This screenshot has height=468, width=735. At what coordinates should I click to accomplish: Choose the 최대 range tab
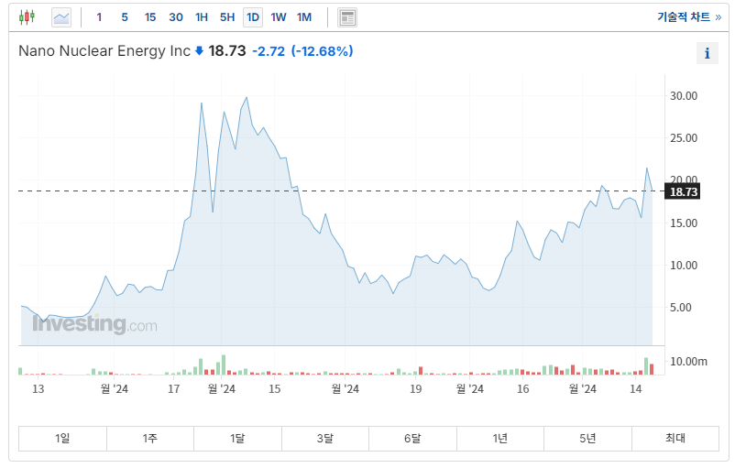pyautogui.click(x=675, y=439)
